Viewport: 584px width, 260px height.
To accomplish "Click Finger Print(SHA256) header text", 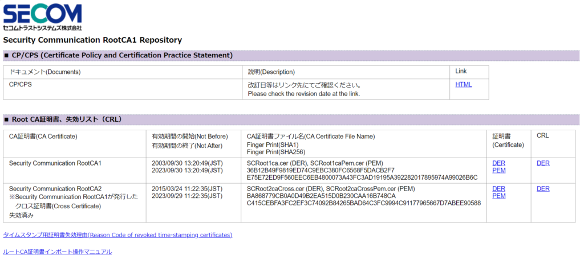I will point(275,151).
